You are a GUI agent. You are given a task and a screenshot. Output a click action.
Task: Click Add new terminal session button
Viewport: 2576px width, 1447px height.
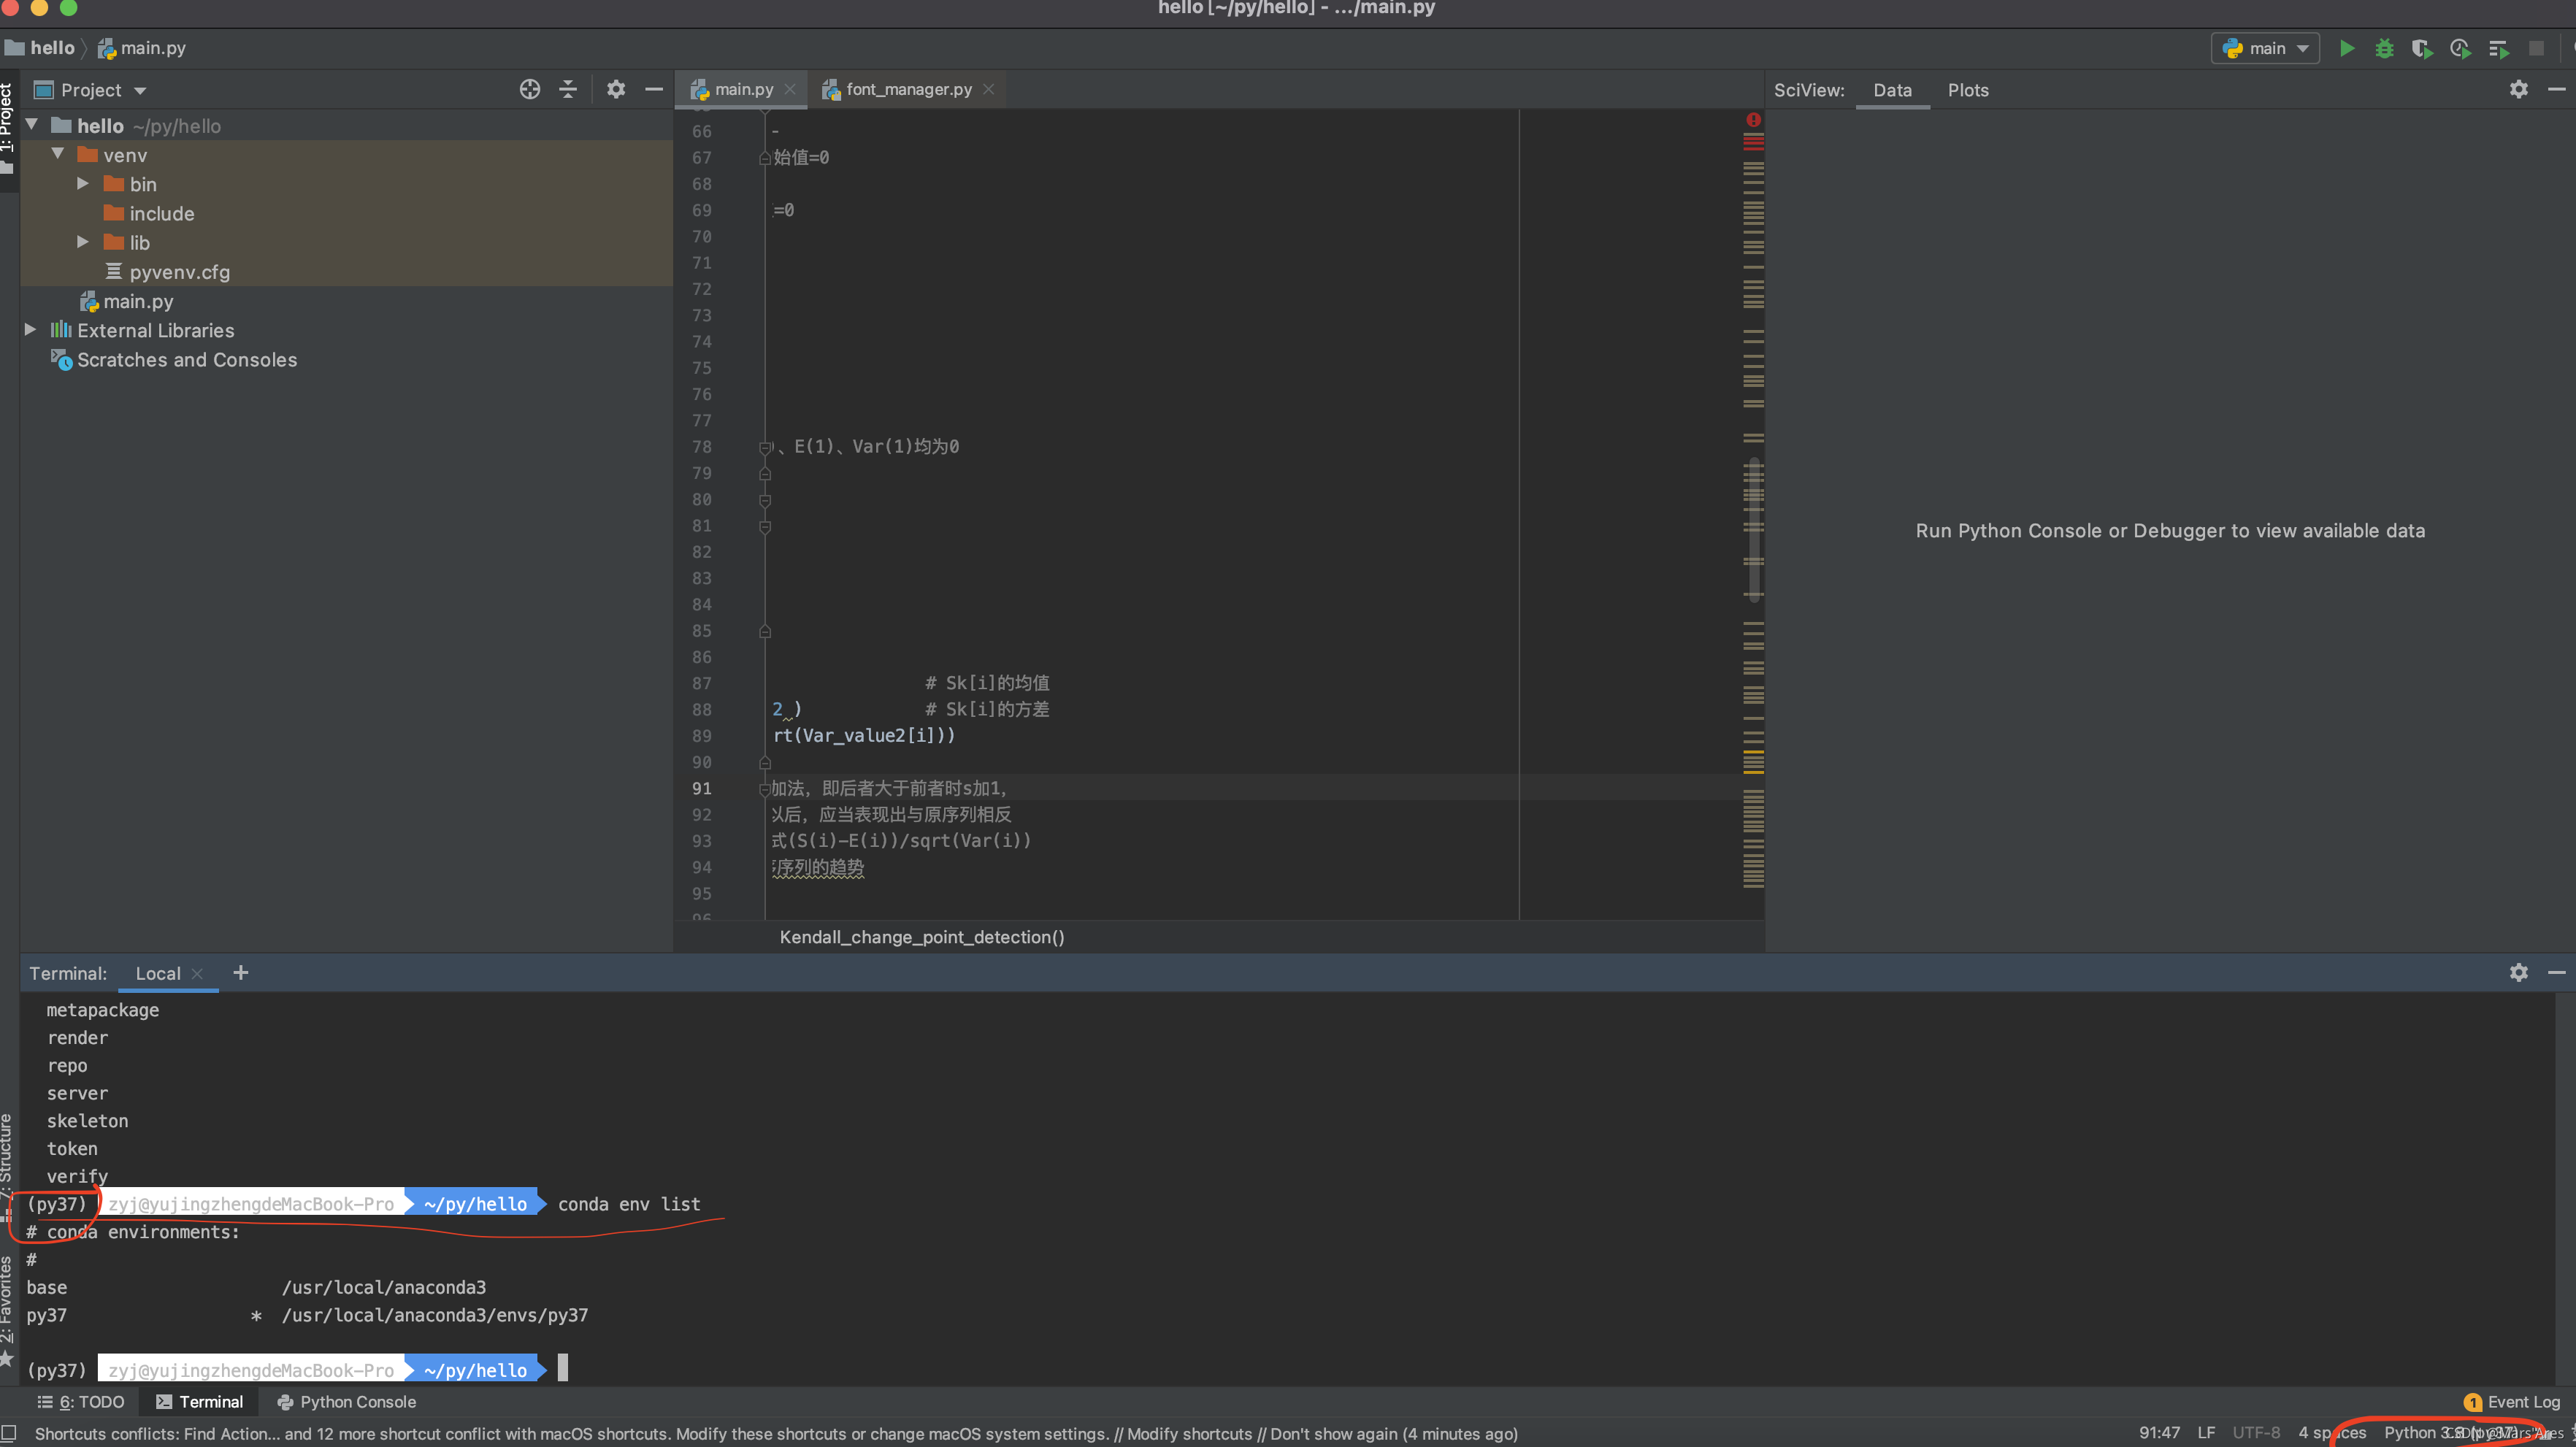click(x=241, y=973)
